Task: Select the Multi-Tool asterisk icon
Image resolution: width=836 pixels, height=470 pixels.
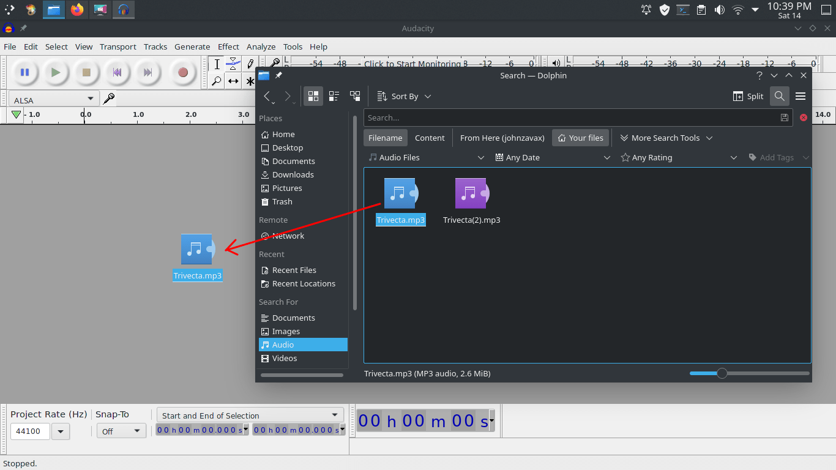Action: pyautogui.click(x=250, y=81)
